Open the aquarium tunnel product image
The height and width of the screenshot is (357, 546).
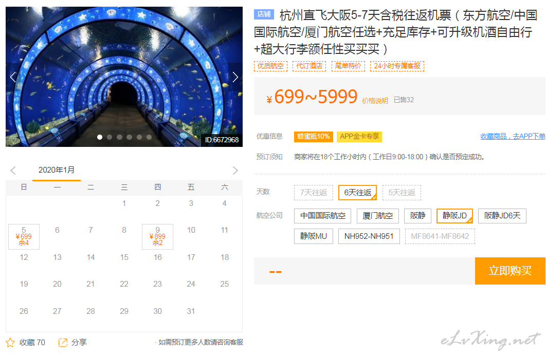click(124, 77)
